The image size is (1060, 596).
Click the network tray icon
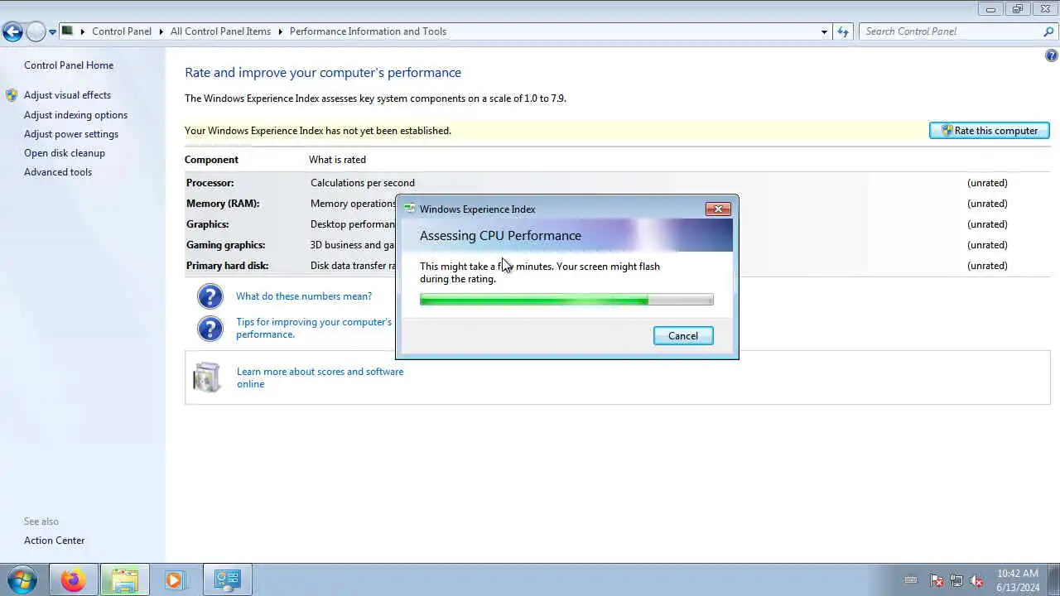point(956,580)
